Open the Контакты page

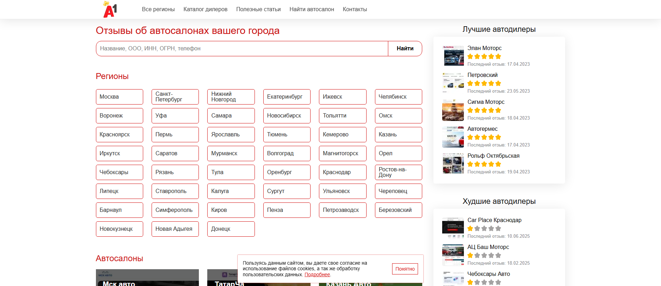pos(355,9)
